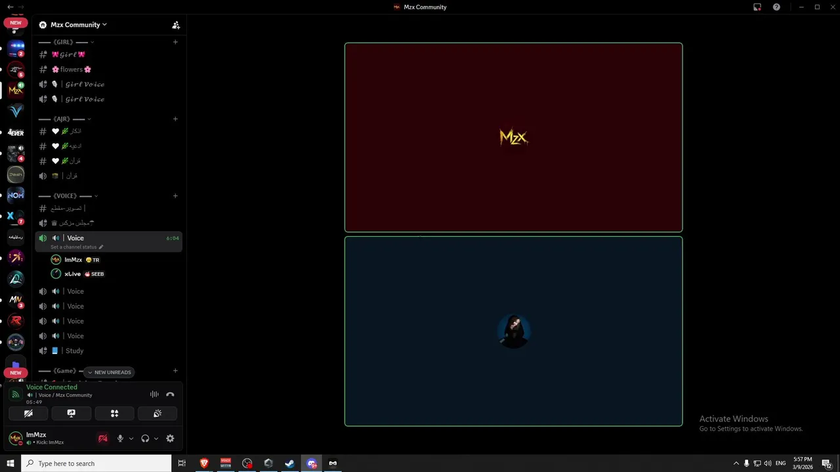
Task: Select the Mzx video tile
Action: click(x=513, y=138)
